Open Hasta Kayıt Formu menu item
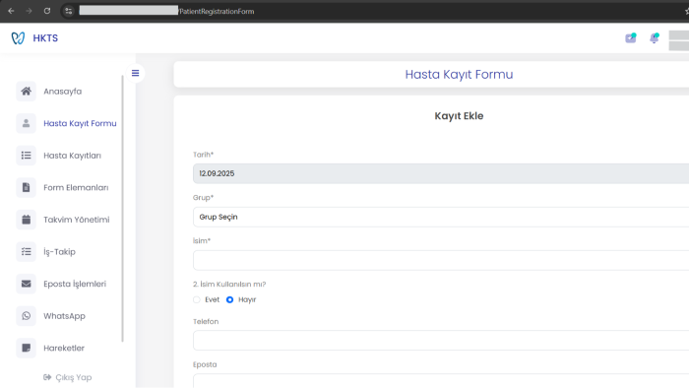This screenshot has width=689, height=388. 80,123
